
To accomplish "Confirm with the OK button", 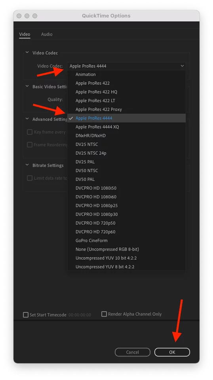I will (x=172, y=352).
